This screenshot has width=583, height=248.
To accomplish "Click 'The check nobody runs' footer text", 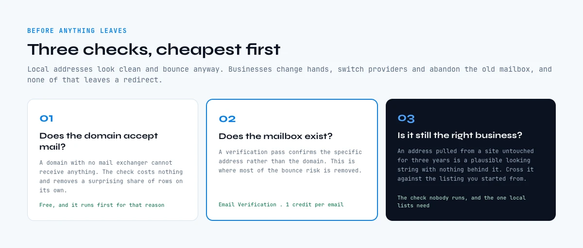I will click(462, 201).
